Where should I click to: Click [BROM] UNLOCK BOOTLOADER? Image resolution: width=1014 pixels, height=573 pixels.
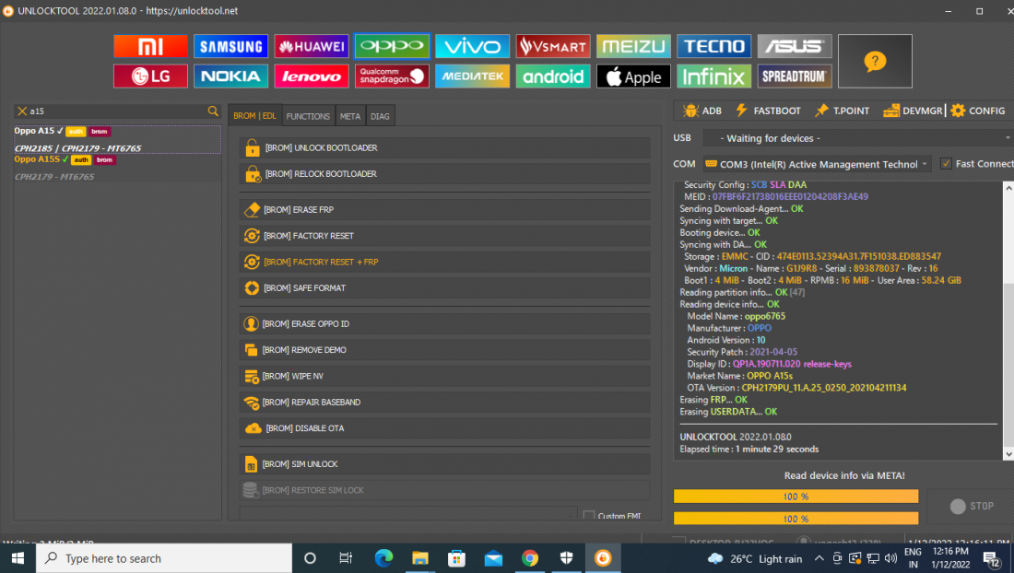(444, 148)
